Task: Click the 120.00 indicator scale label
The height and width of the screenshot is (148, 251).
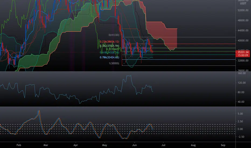Action: coord(242,83)
